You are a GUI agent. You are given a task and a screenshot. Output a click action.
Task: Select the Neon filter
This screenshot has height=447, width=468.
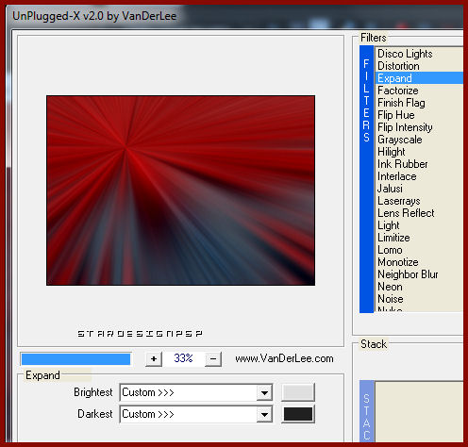coord(419,287)
